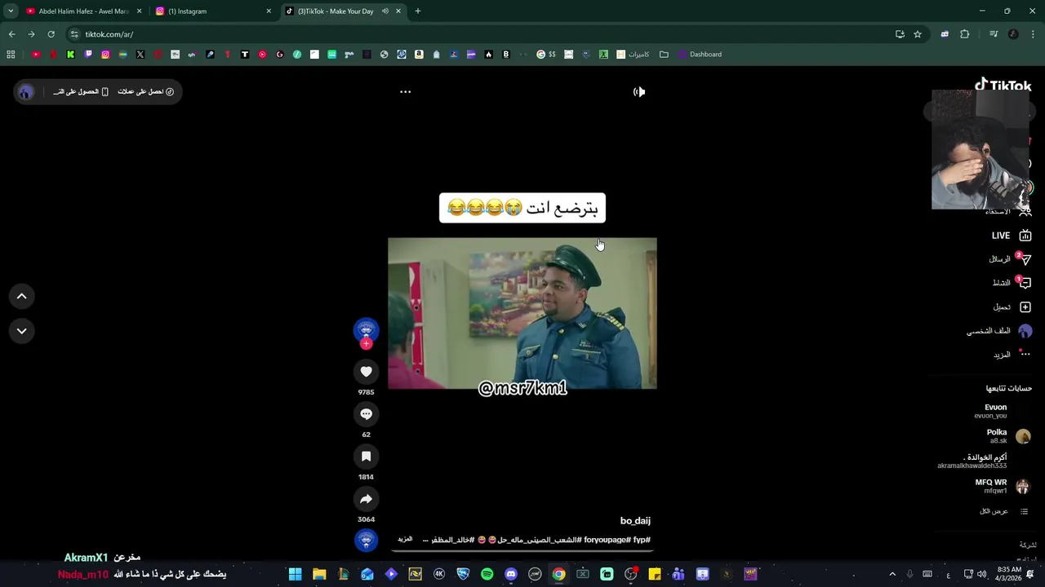Open the profile avatar in top-left pill
Screen dimensions: 1045x587
point(25,92)
